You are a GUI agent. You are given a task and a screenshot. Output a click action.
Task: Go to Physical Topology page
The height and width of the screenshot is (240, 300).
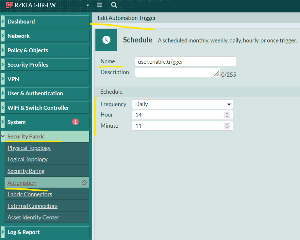click(x=29, y=148)
